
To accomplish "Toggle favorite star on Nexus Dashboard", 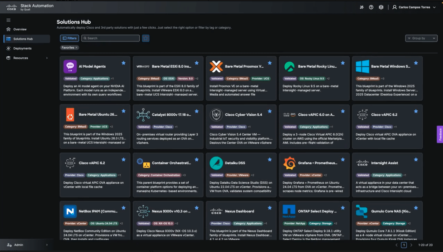I will click(x=270, y=208).
